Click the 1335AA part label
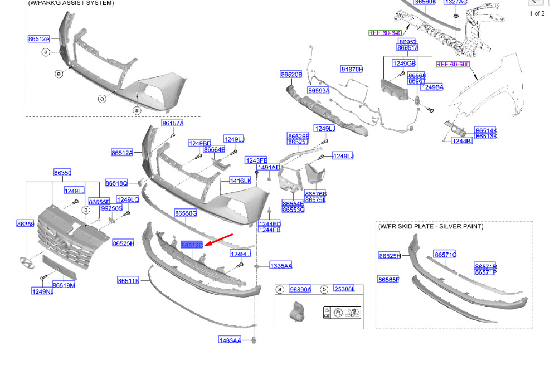The height and width of the screenshot is (375, 550). tap(281, 266)
